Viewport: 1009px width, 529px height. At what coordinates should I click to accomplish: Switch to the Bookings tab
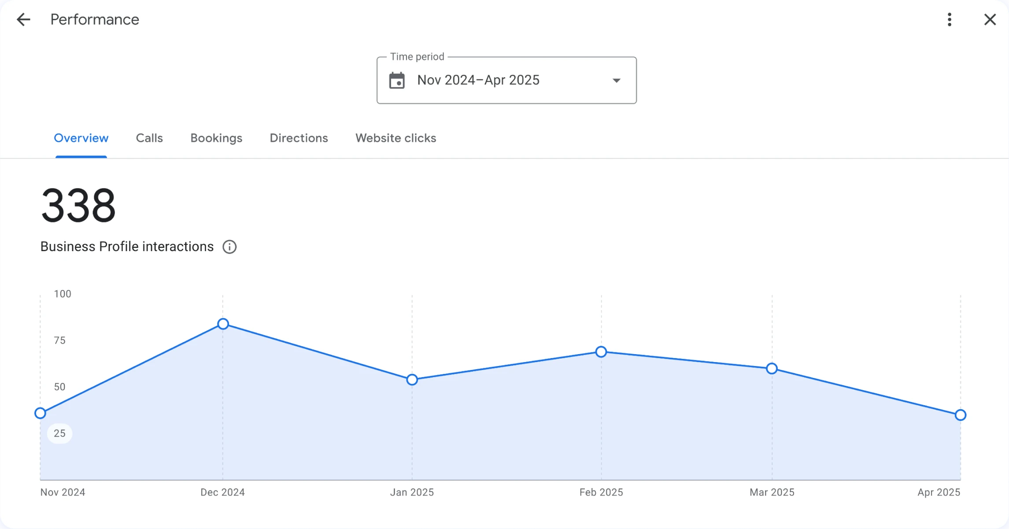tap(216, 138)
